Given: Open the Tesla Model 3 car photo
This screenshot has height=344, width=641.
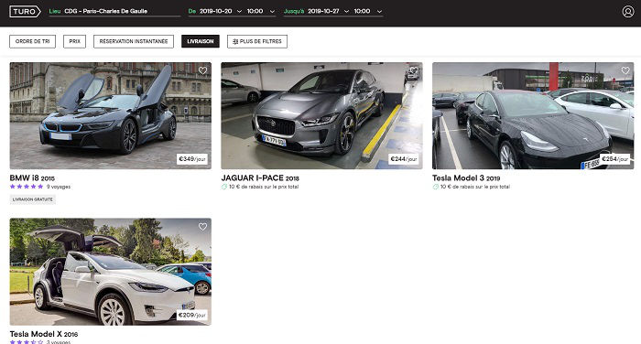Looking at the screenshot, I should (x=533, y=115).
